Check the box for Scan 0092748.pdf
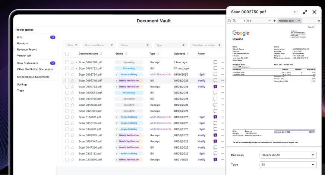The height and width of the screenshot is (175, 325). (67, 62)
